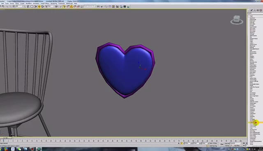Select the Move tool in toolbar

tap(39, 7)
